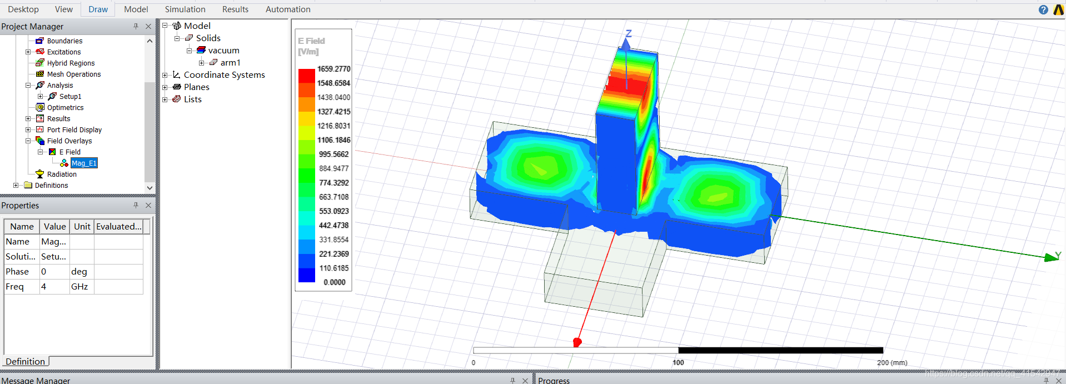Switch to the View tab

(63, 9)
